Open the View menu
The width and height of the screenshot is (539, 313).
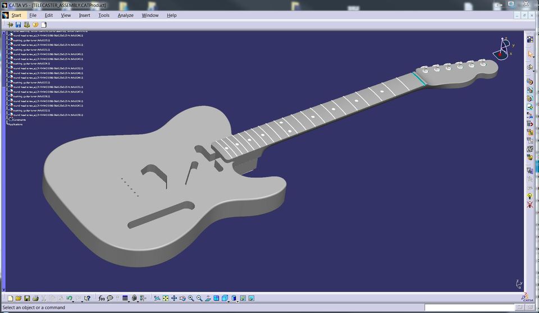(x=66, y=15)
